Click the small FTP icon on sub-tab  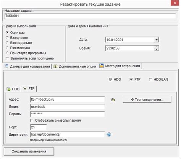coord(25,88)
